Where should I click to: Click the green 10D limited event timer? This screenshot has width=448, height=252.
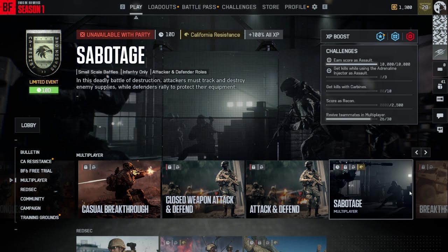[x=44, y=90]
